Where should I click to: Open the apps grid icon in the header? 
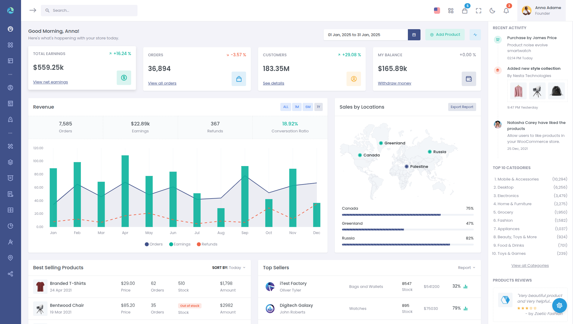[451, 10]
